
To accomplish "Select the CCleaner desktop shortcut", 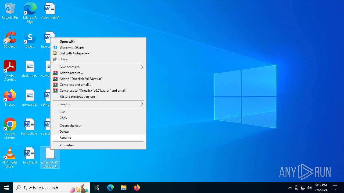I will (x=10, y=40).
